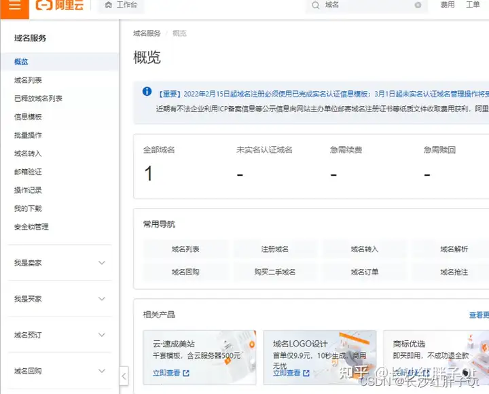The image size is (489, 394).
Task: Select 域名列表 in the sidebar
Action: [x=28, y=80]
